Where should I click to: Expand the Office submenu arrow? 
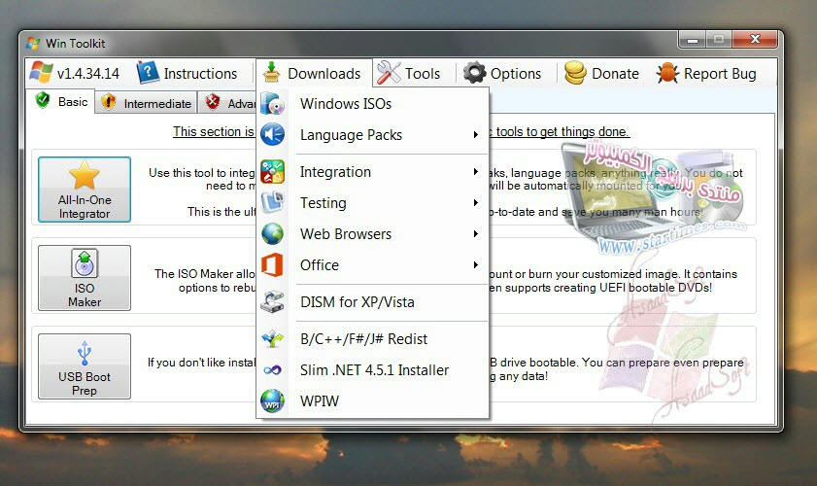pyautogui.click(x=475, y=265)
